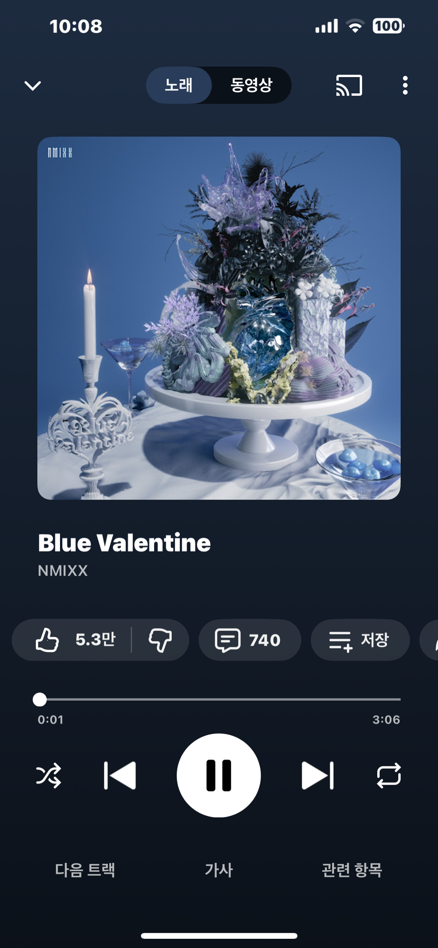Pause the current song
Image resolution: width=438 pixels, height=948 pixels.
(219, 775)
